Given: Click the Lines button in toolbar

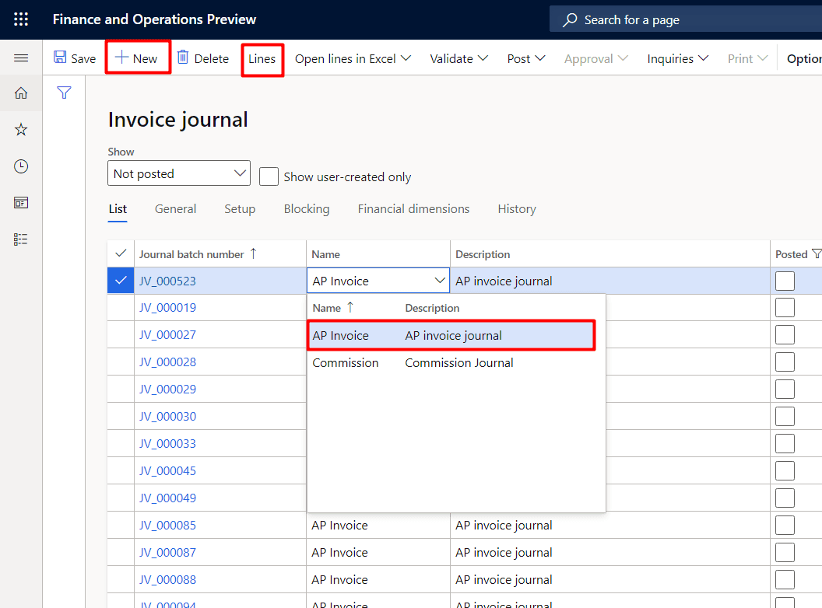Looking at the screenshot, I should click(x=262, y=58).
